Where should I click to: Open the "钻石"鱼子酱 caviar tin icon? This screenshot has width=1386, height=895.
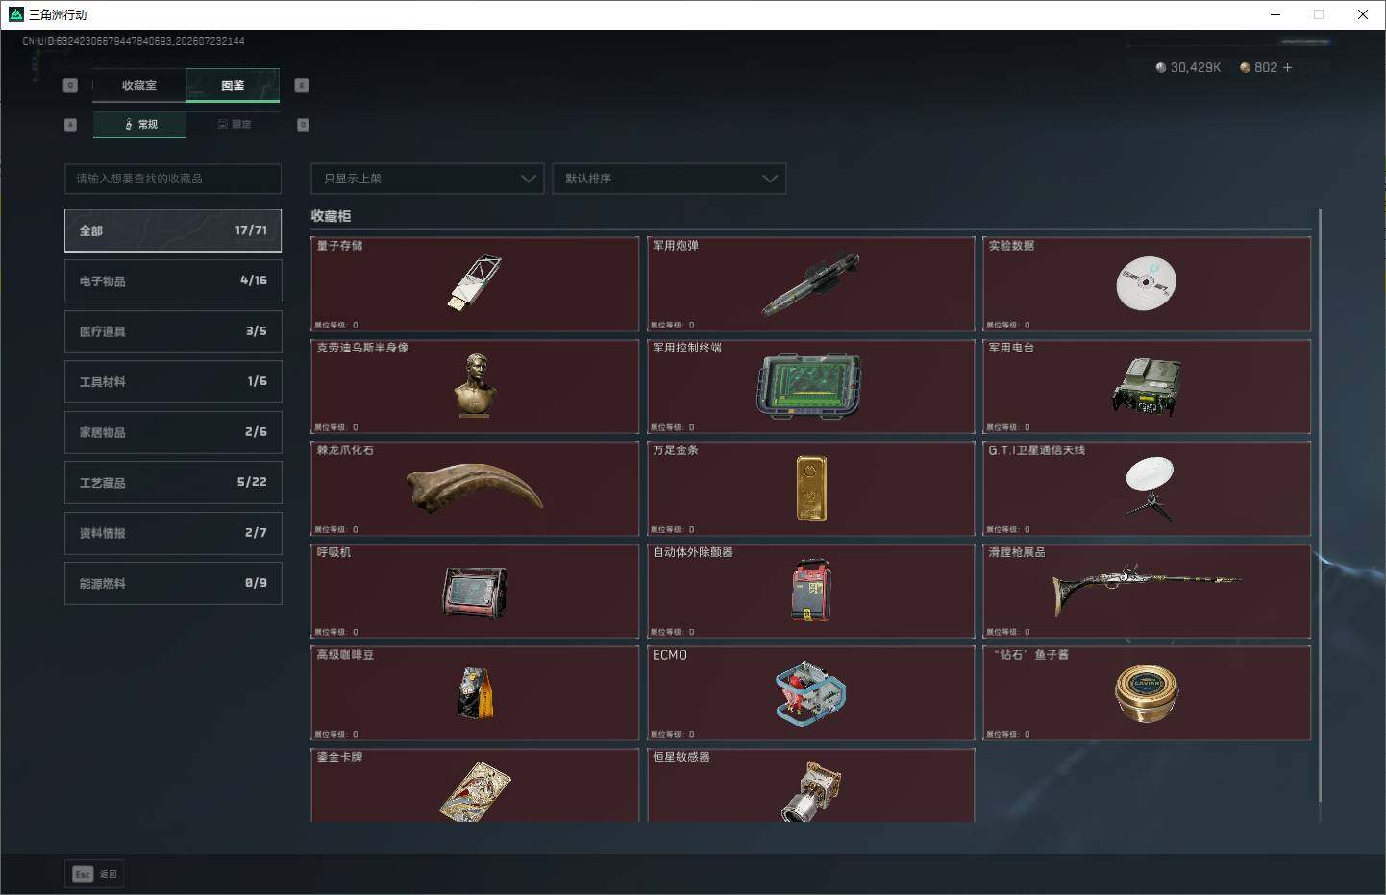point(1146,693)
